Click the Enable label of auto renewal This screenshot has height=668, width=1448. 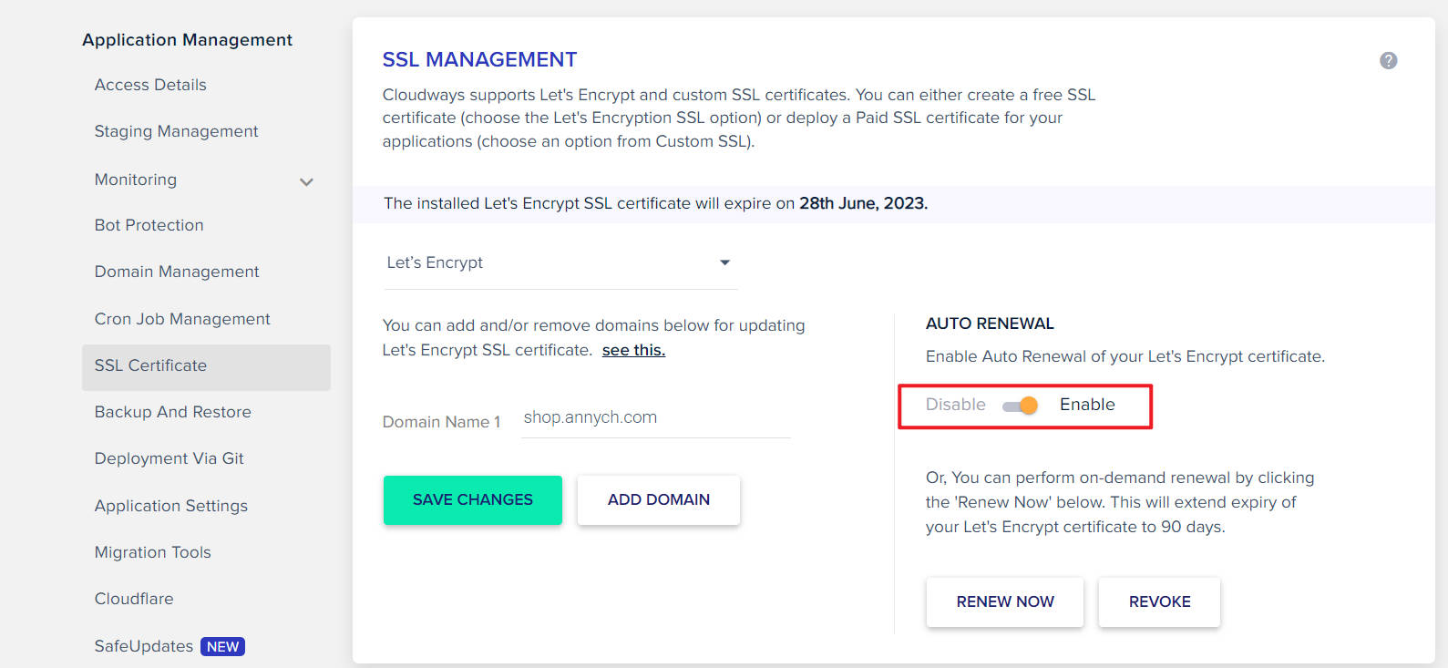click(x=1087, y=405)
